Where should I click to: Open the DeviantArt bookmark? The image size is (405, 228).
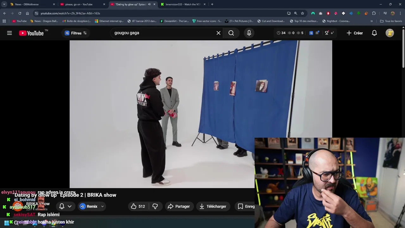click(x=174, y=21)
